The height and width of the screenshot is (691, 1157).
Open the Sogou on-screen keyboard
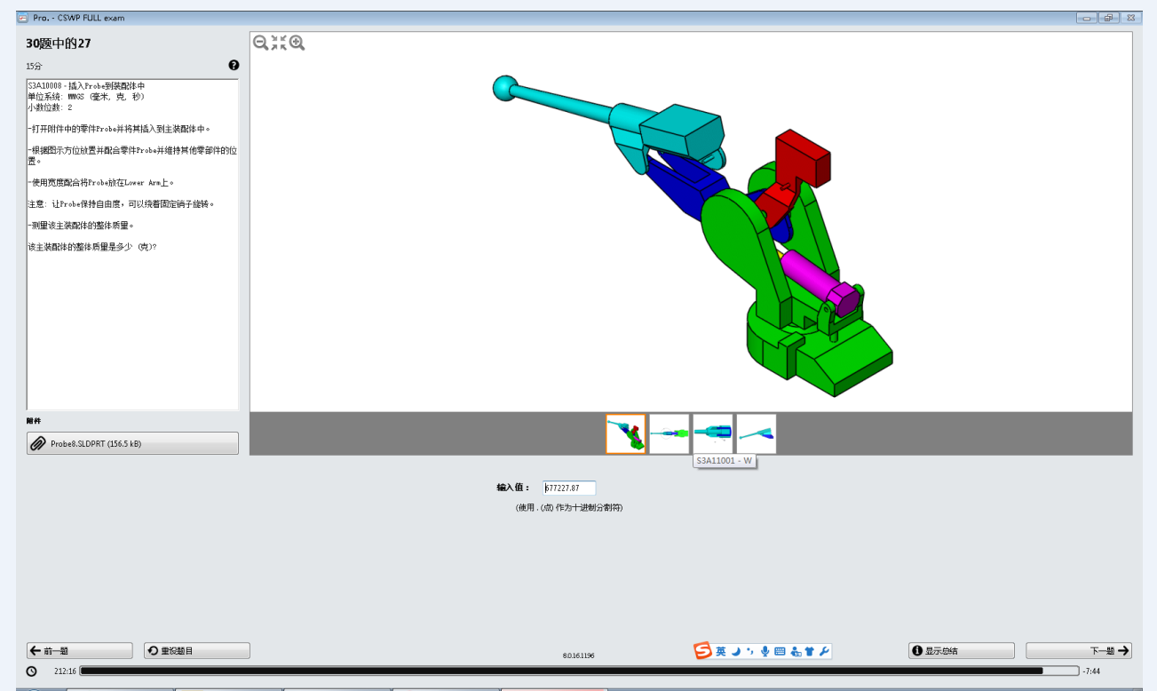[780, 651]
